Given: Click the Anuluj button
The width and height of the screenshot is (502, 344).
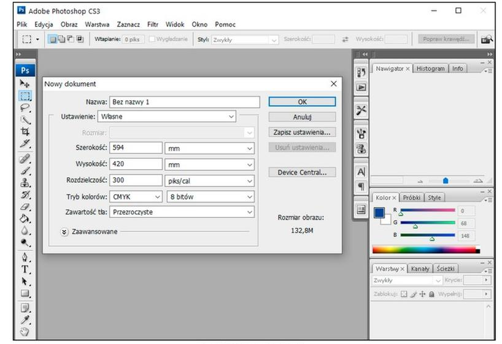Looking at the screenshot, I should (x=302, y=117).
